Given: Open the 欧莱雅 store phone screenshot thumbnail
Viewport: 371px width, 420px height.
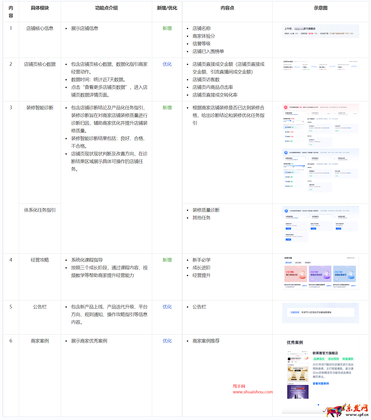Looking at the screenshot, I should point(298,375).
